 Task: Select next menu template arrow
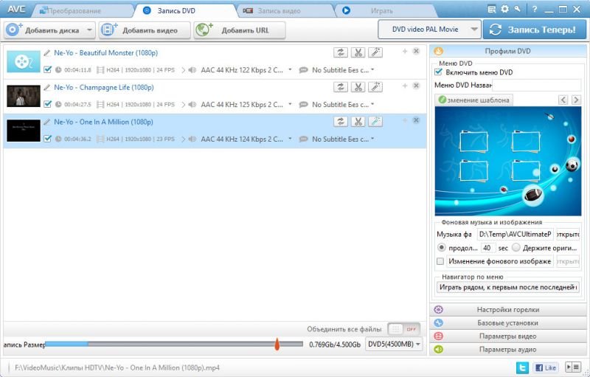tap(576, 100)
